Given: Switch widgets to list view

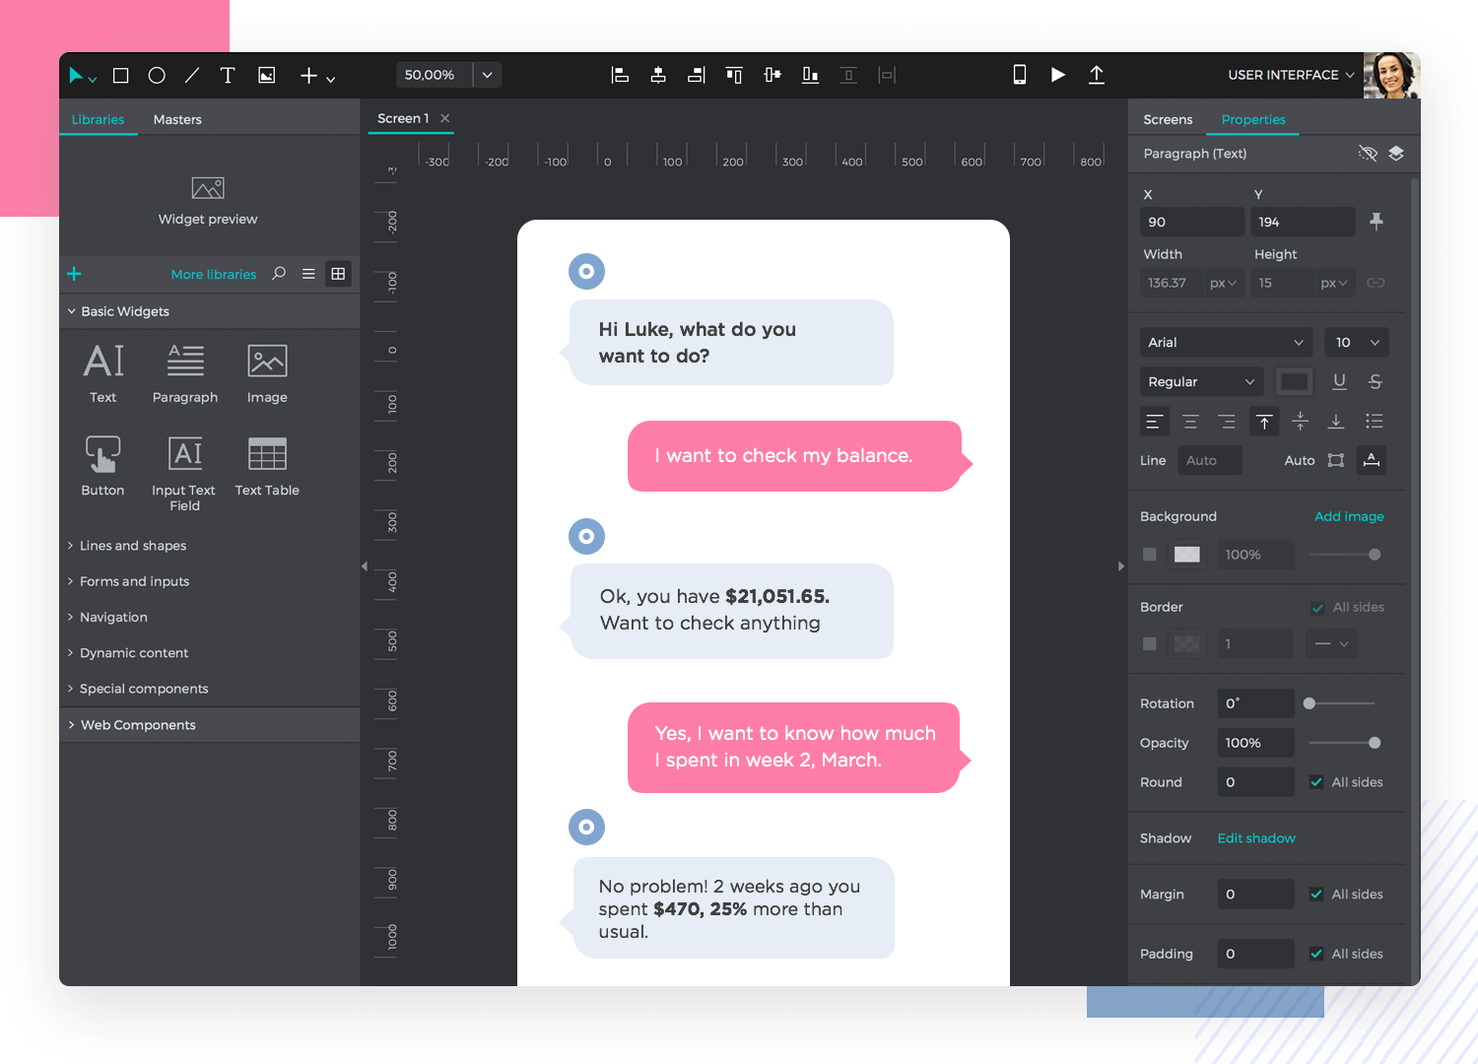Looking at the screenshot, I should click(x=308, y=274).
